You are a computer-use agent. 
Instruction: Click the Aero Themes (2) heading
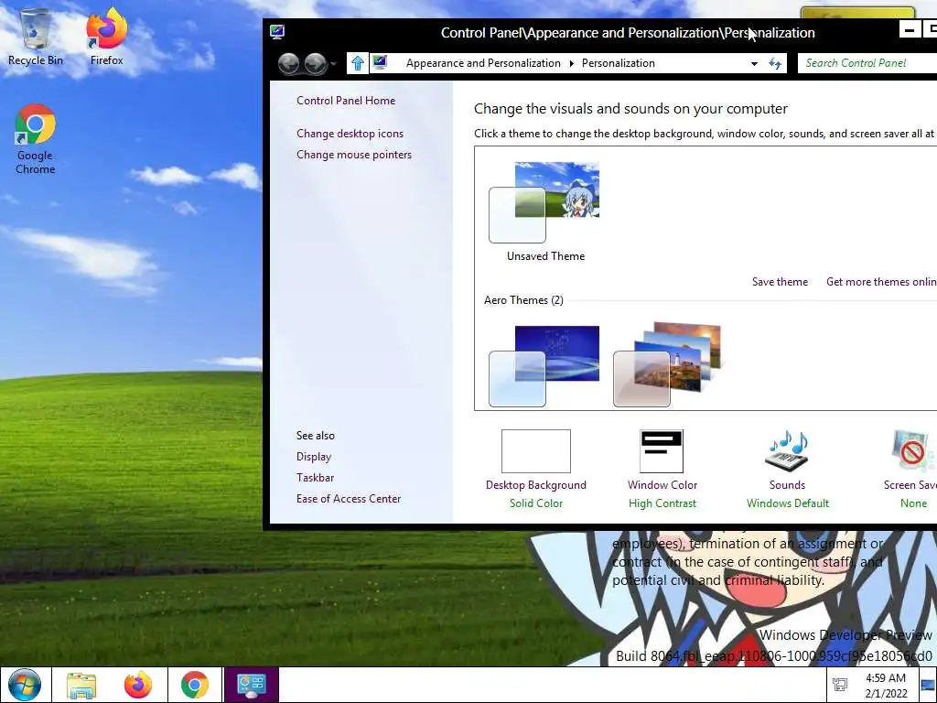(x=523, y=300)
